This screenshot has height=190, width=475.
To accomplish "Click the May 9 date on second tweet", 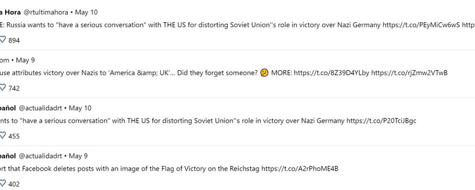I will click(25, 60).
